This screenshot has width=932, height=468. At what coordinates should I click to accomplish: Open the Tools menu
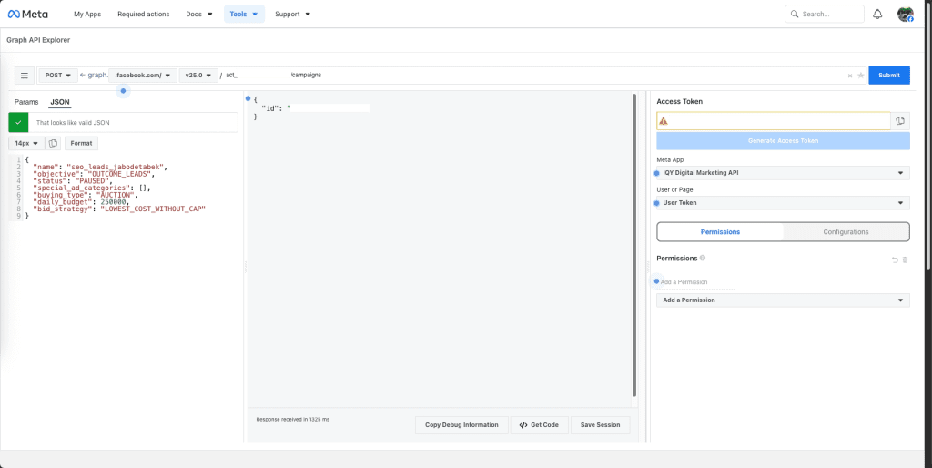point(244,15)
